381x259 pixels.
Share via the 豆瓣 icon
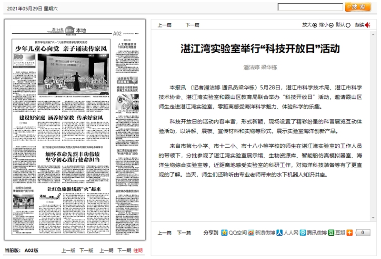(x=331, y=232)
